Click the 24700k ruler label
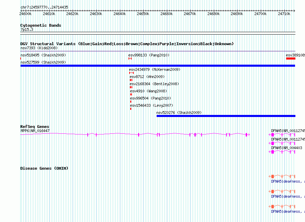This screenshot has height=222, width=305. pos(260,14)
